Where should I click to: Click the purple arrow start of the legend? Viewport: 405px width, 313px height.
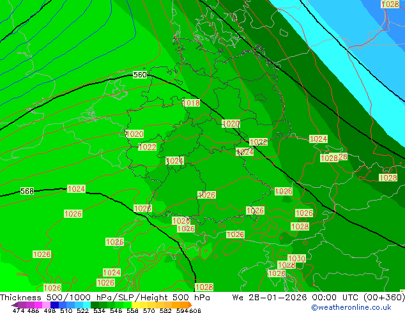tap(15, 305)
